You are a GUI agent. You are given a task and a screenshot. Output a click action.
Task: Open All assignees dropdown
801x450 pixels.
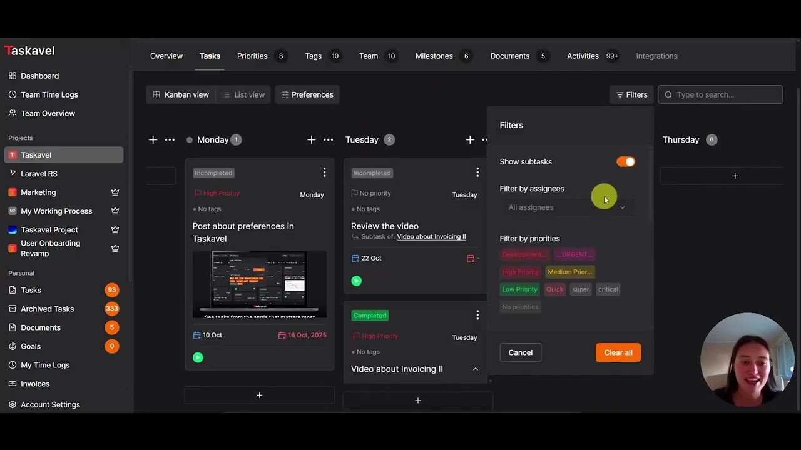[566, 207]
